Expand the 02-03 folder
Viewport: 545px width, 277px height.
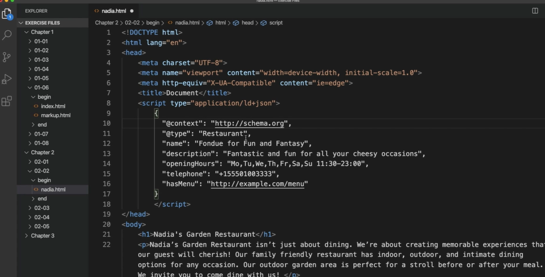(x=53, y=208)
